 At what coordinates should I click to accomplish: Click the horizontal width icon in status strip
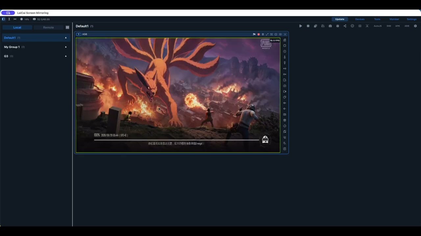pos(15,19)
